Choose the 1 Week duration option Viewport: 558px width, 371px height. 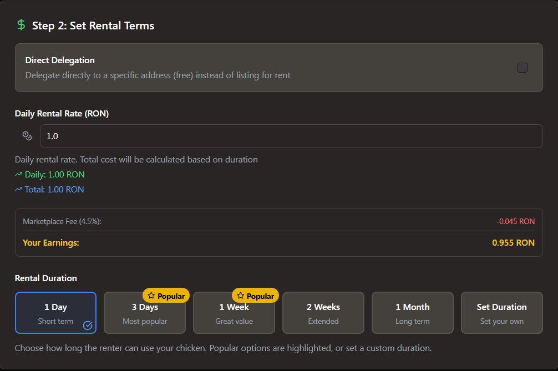click(x=234, y=314)
